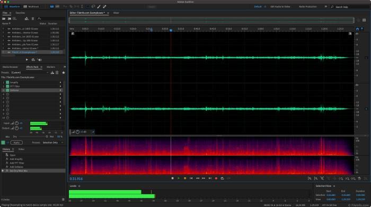Open file icon in Files panel

[x=4, y=19]
